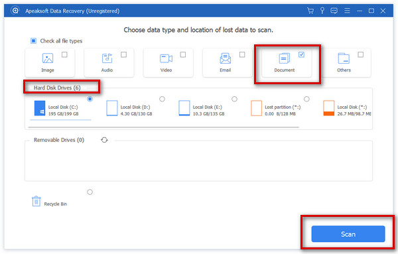Image resolution: width=398 pixels, height=254 pixels.
Task: Refresh the removable drives list
Action: tap(104, 140)
